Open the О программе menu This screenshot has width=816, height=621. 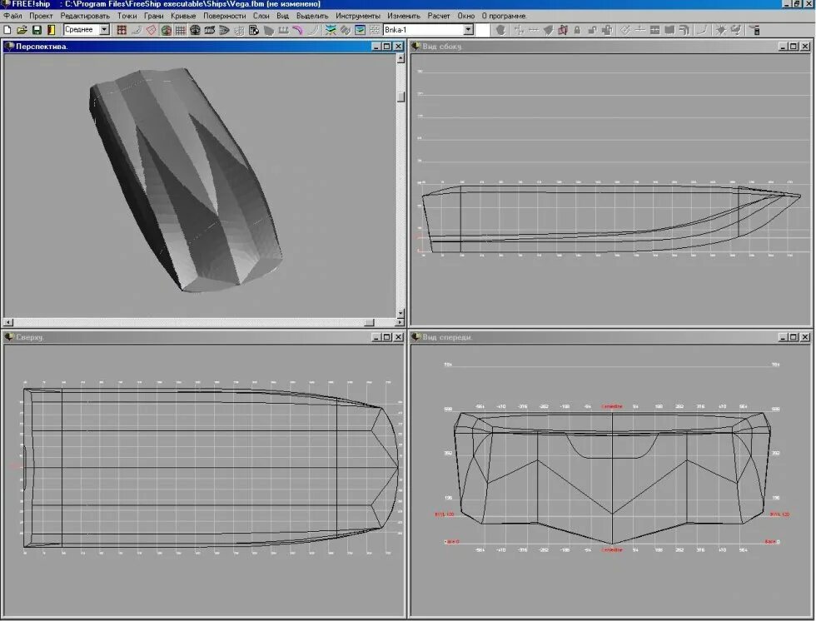(504, 16)
